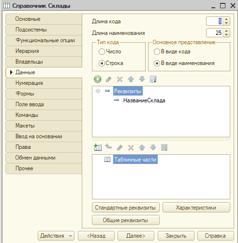Decrease Длина кода value
238x243 pixels.
point(226,23)
